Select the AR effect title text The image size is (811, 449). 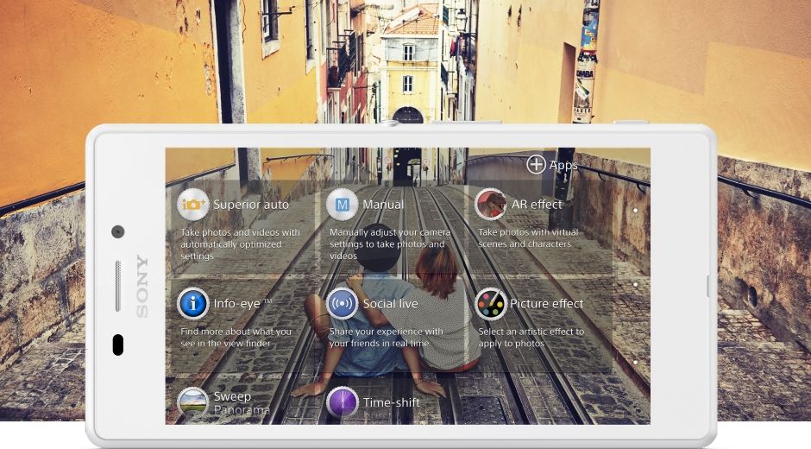point(537,205)
